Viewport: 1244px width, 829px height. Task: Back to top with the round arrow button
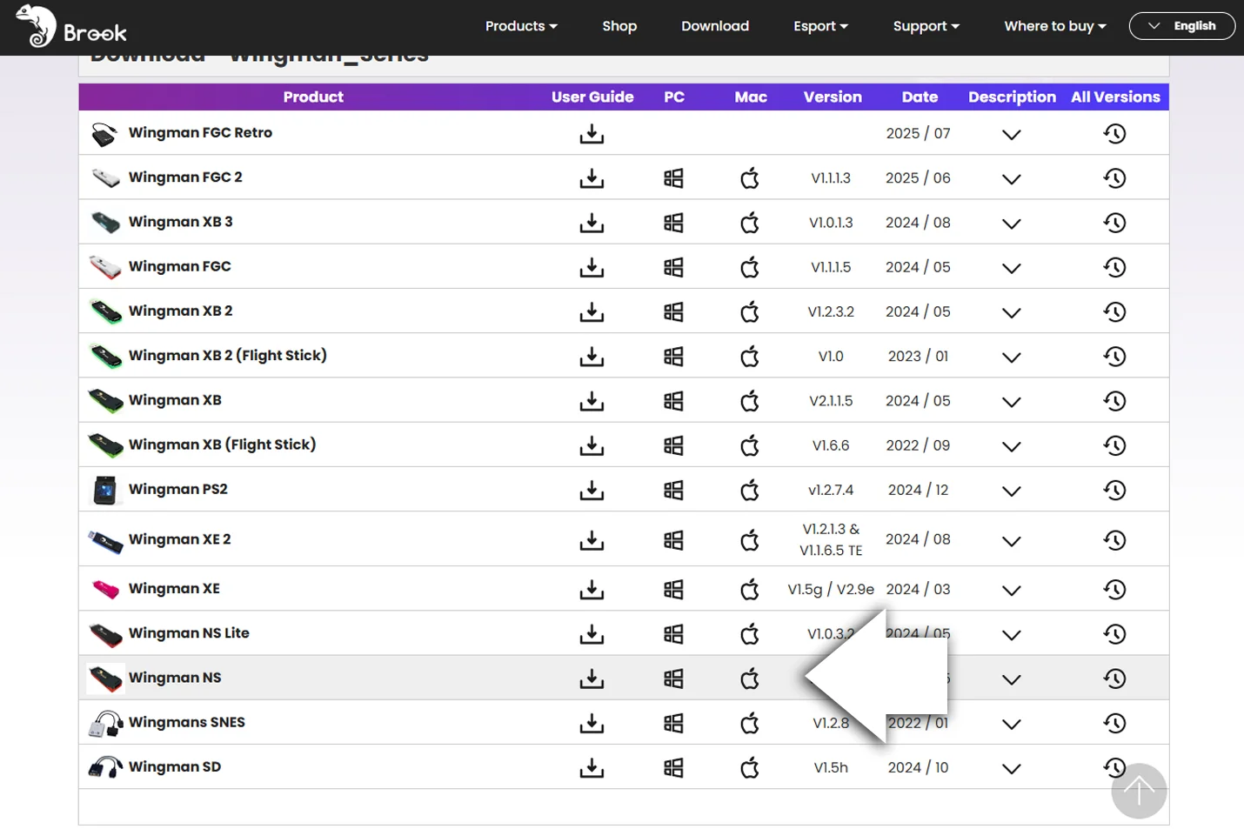tap(1139, 791)
